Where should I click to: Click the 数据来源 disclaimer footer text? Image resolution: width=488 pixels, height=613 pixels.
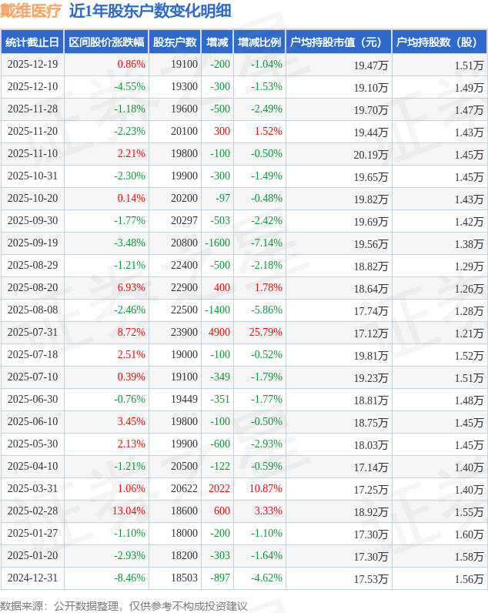pyautogui.click(x=124, y=605)
